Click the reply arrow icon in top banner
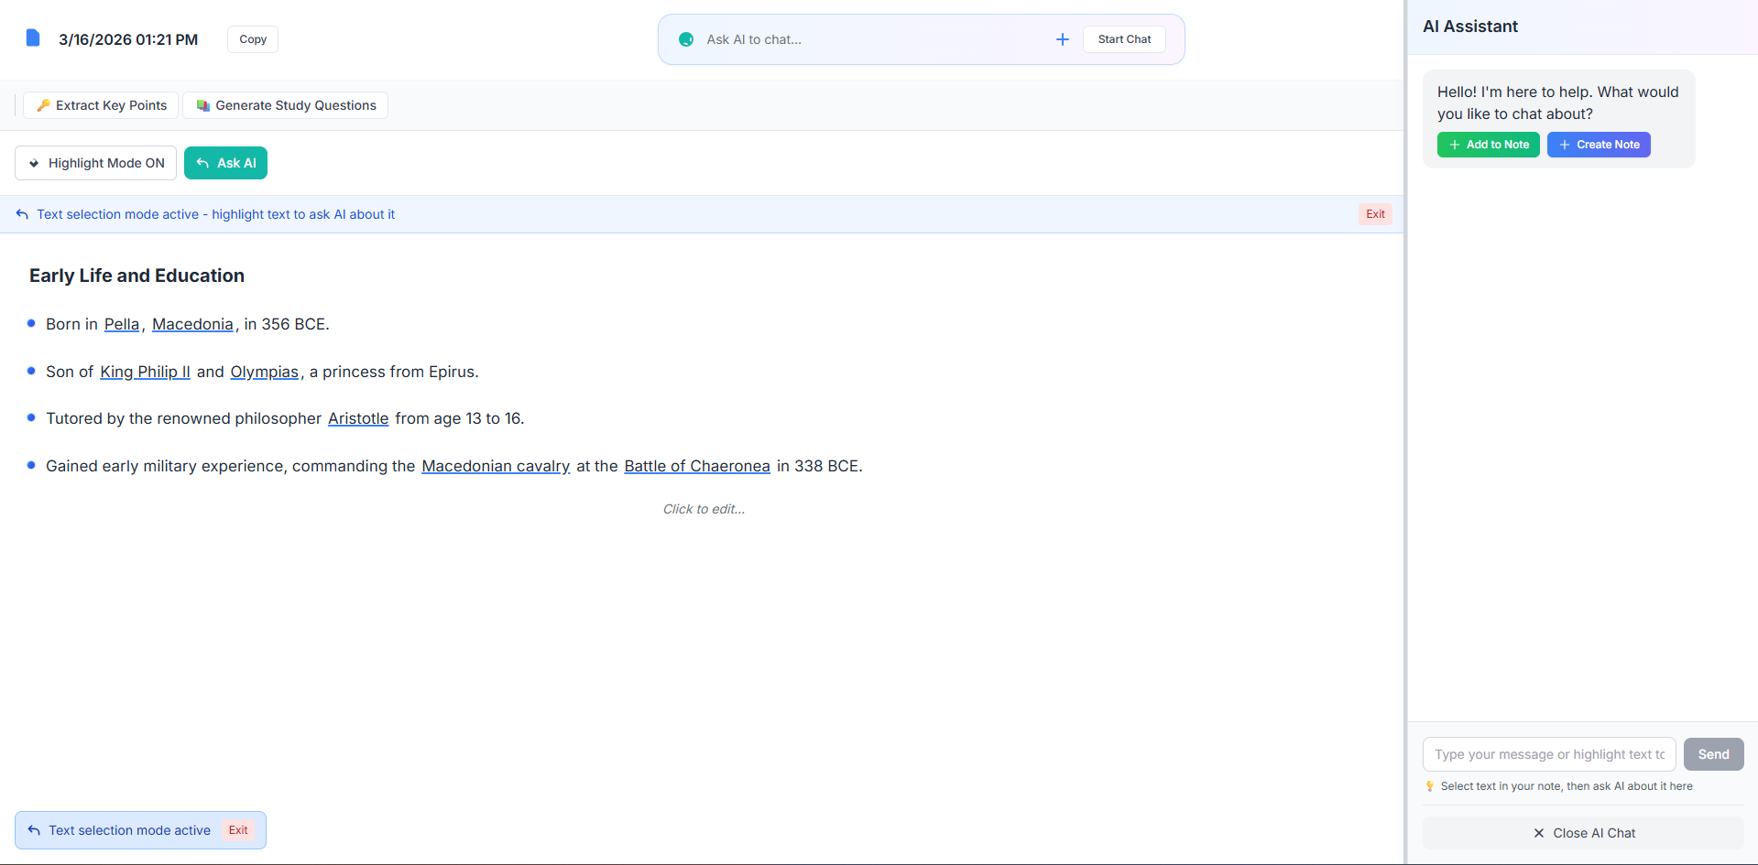The image size is (1758, 865). tap(22, 214)
